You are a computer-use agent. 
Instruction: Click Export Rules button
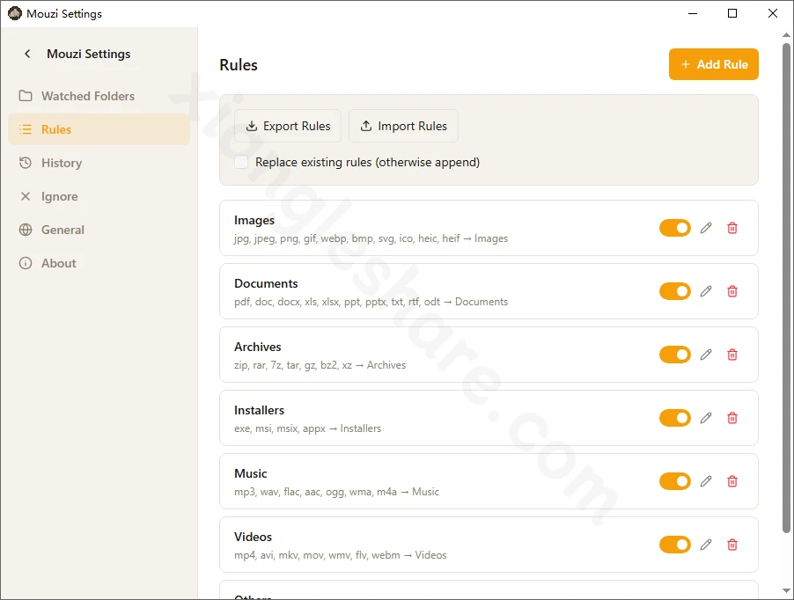click(288, 126)
